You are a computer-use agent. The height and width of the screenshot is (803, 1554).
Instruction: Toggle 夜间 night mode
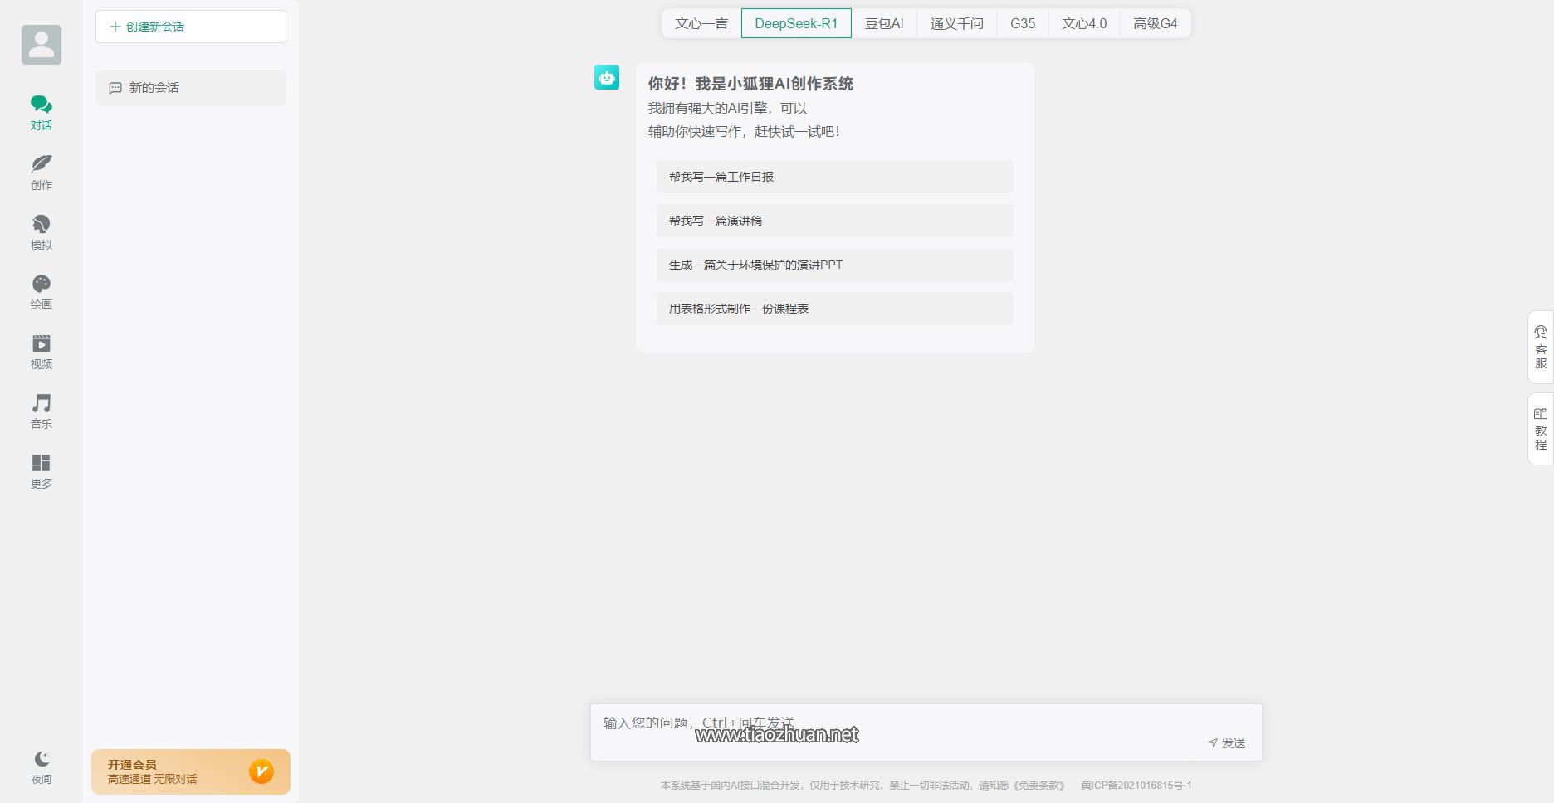click(42, 767)
